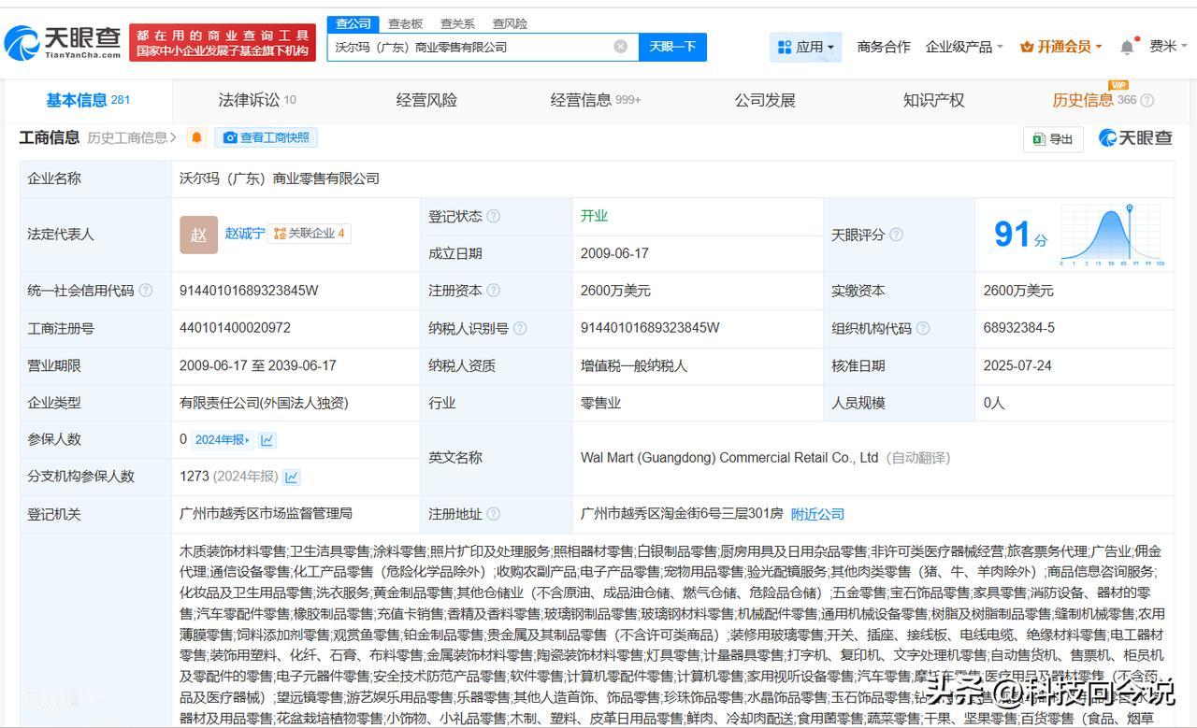
Task: Click help icon beside 登记状态
Action: [493, 216]
